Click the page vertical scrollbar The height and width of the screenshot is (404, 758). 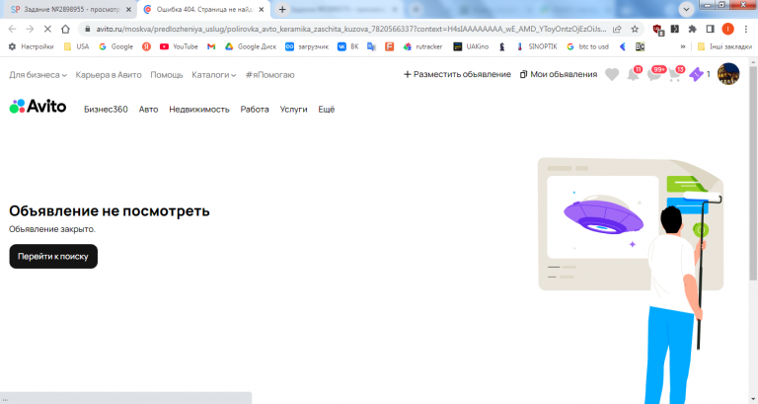(753, 172)
